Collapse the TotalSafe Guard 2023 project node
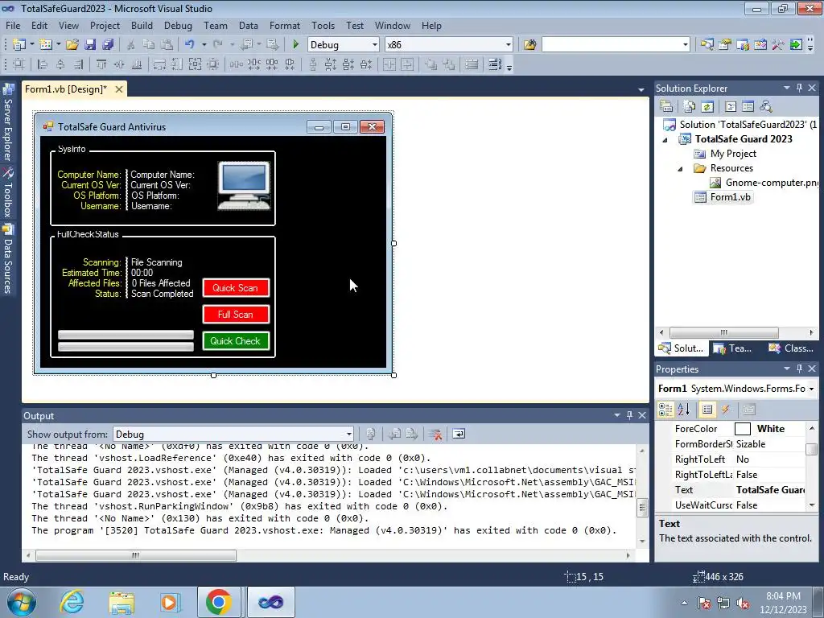Screen dimensions: 824x618 (665, 139)
